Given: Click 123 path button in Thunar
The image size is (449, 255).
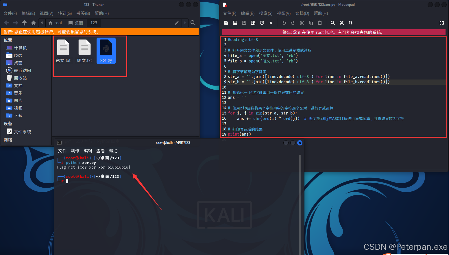Looking at the screenshot, I should (x=94, y=23).
